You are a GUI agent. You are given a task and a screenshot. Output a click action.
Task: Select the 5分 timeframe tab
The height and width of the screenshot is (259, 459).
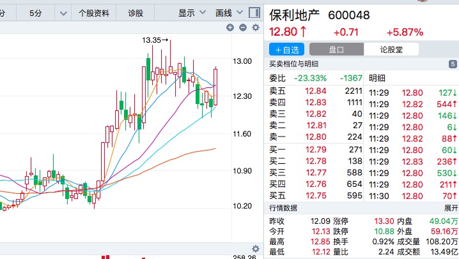click(35, 13)
